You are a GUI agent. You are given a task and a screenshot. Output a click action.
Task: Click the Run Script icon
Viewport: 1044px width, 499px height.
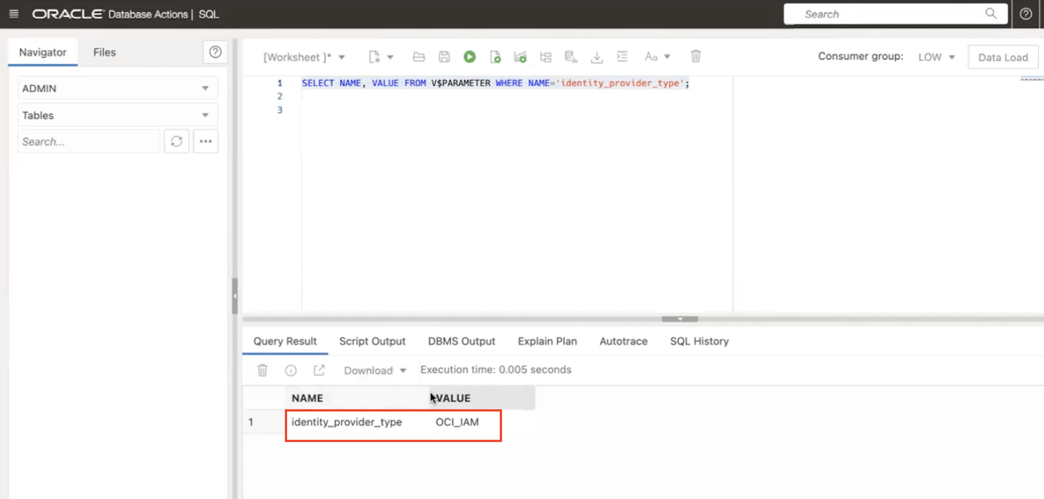click(495, 57)
